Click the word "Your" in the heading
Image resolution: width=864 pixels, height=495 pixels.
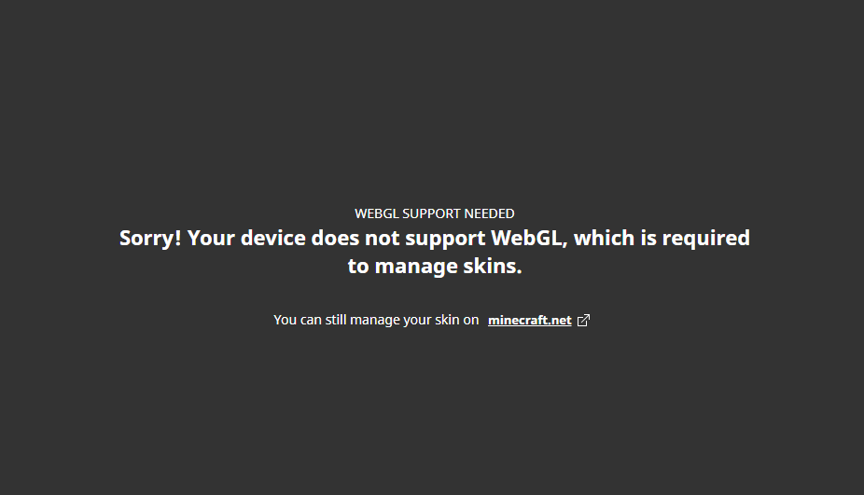[211, 238]
